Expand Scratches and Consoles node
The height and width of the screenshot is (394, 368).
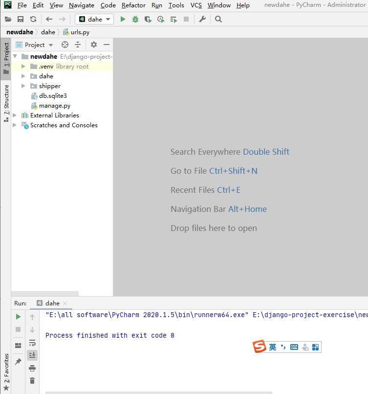[x=15, y=125]
